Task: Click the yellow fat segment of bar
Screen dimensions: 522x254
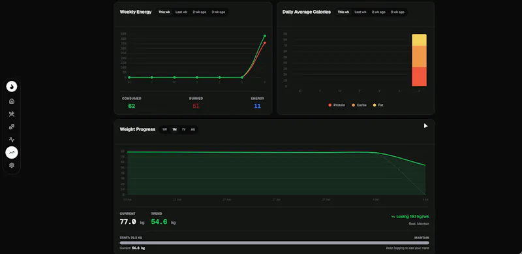Action: tap(419, 40)
